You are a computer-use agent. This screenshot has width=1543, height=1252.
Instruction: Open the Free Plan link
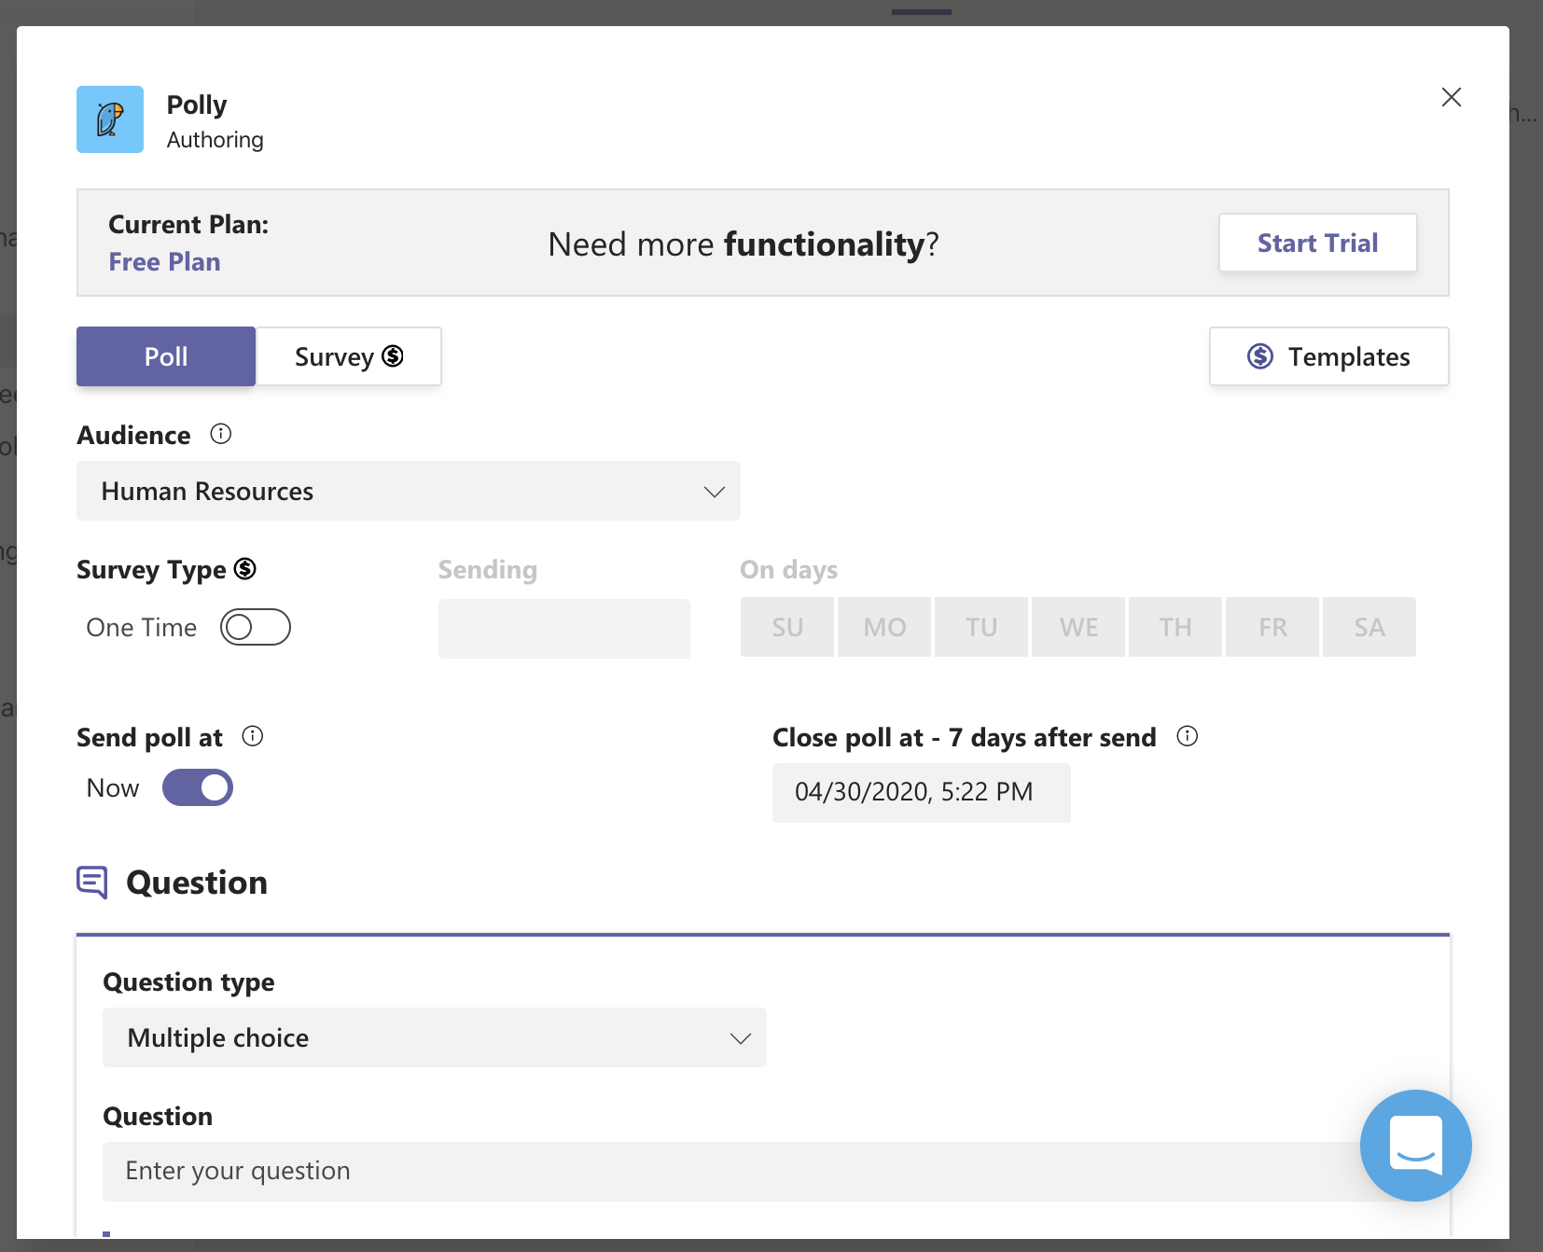164,261
